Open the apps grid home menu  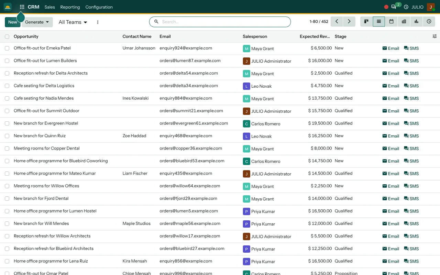point(22,7)
